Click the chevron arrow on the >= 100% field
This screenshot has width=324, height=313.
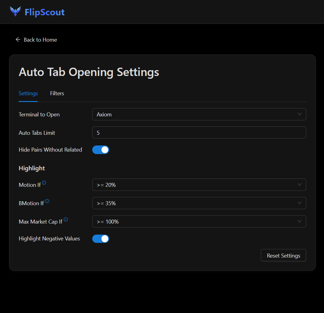tap(299, 221)
